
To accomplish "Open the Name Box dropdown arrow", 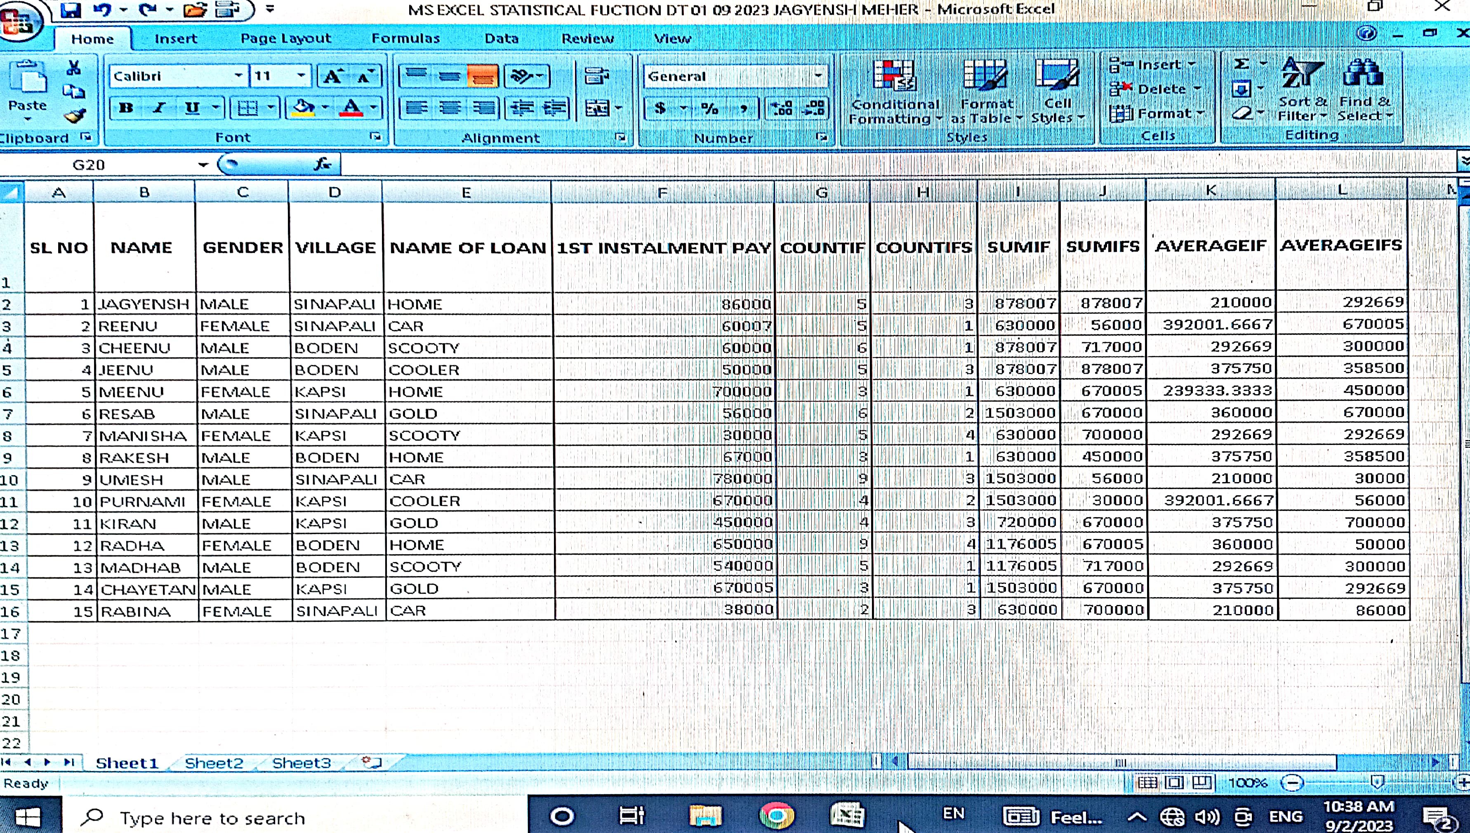I will click(203, 165).
